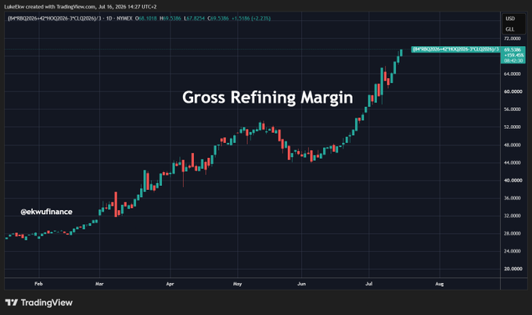Click the high value H69.5386

coord(171,18)
